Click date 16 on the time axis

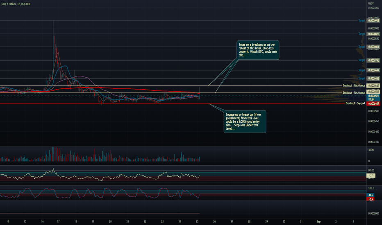[x=42, y=222]
